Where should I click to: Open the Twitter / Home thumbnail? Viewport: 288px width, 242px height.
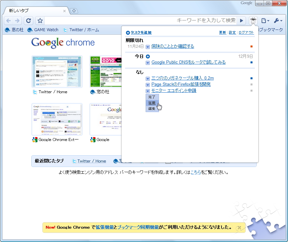click(57, 71)
